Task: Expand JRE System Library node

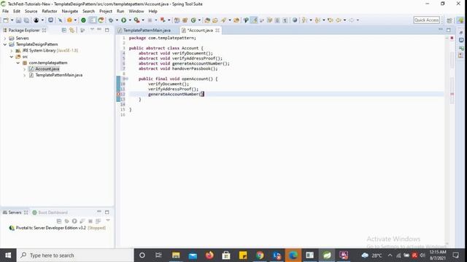Action: pos(12,51)
